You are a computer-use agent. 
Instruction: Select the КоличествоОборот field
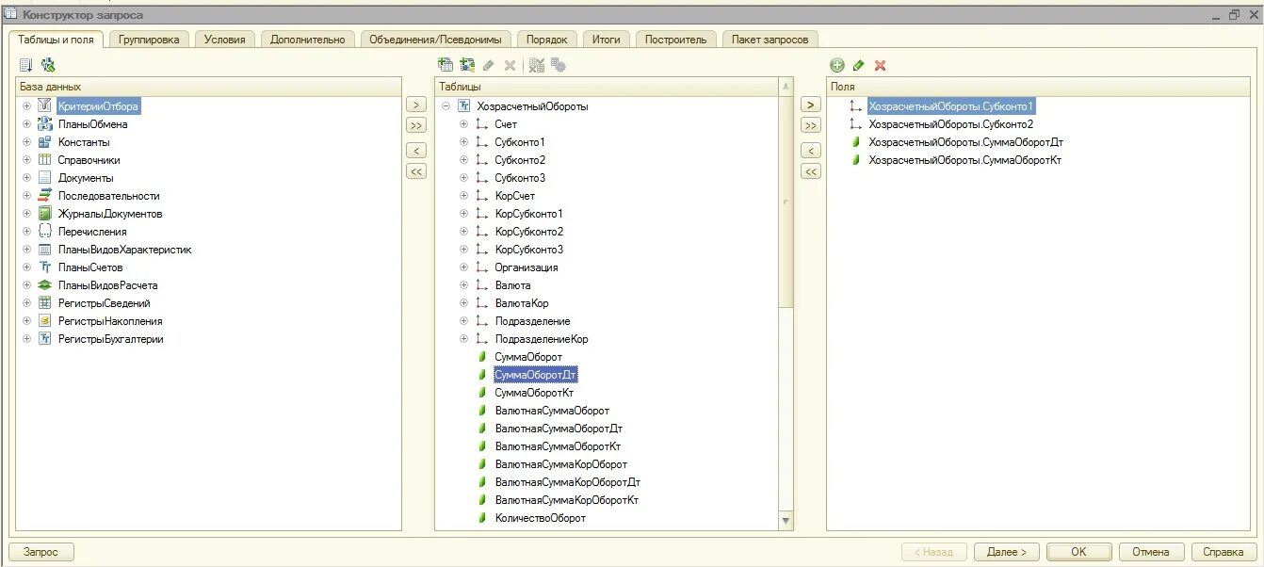pyautogui.click(x=540, y=517)
